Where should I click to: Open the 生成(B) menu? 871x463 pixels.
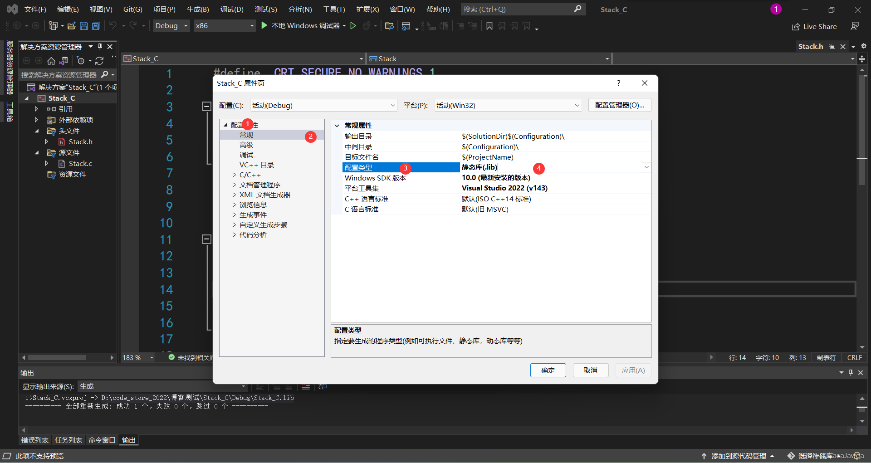(x=198, y=9)
